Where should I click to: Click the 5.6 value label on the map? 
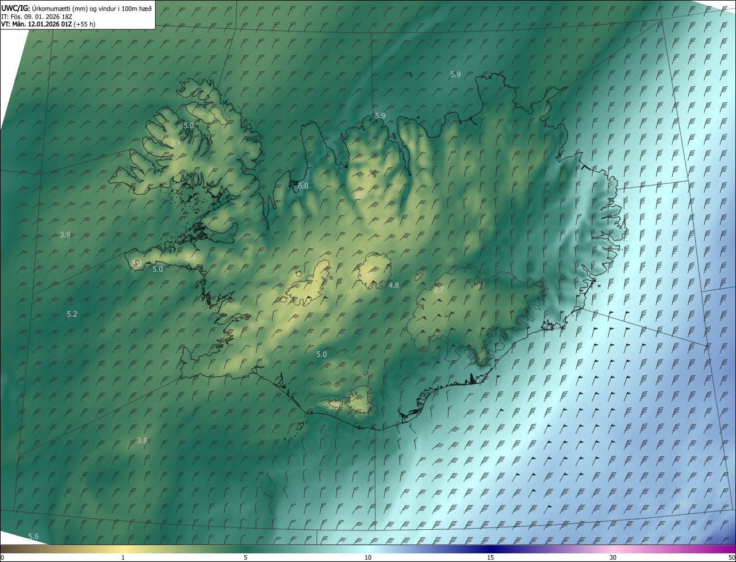pos(33,537)
